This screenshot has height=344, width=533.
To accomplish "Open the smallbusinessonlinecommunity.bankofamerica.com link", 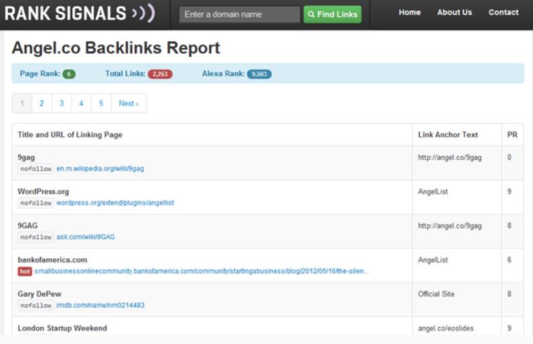I will pos(201,271).
